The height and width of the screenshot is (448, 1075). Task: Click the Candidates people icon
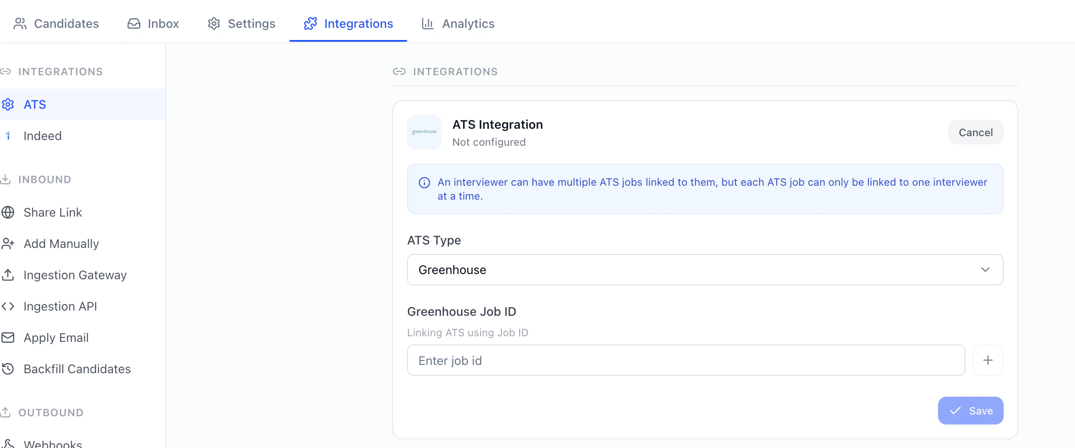(20, 23)
